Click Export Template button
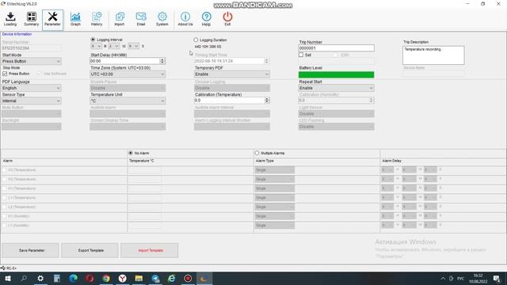The height and width of the screenshot is (285, 507). tap(90, 250)
